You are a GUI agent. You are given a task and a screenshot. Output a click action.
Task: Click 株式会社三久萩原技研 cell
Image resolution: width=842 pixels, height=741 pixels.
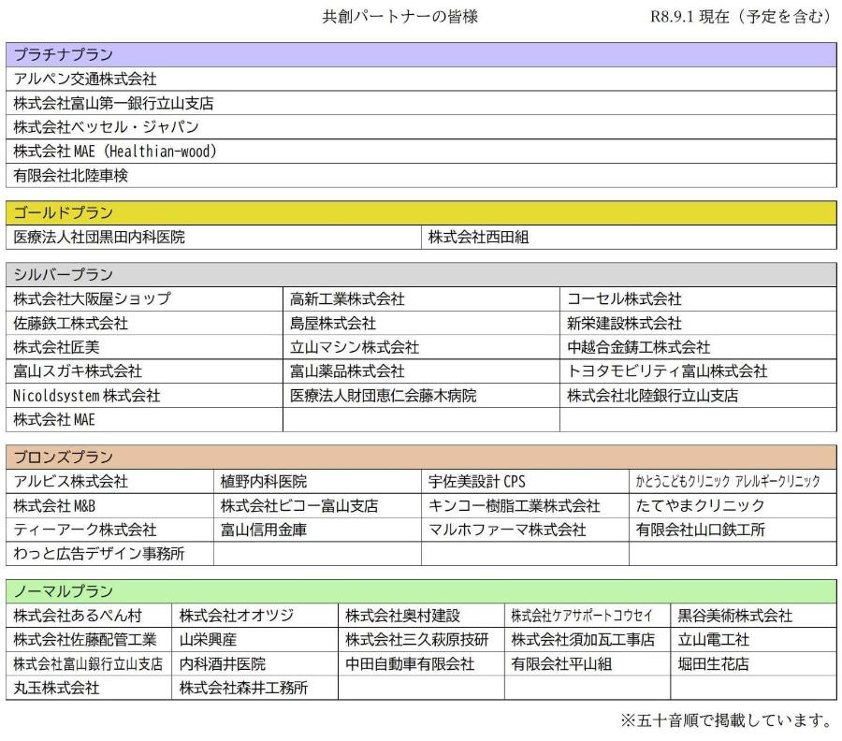[422, 640]
